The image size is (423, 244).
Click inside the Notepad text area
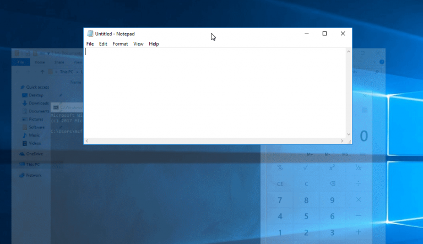tap(215, 94)
